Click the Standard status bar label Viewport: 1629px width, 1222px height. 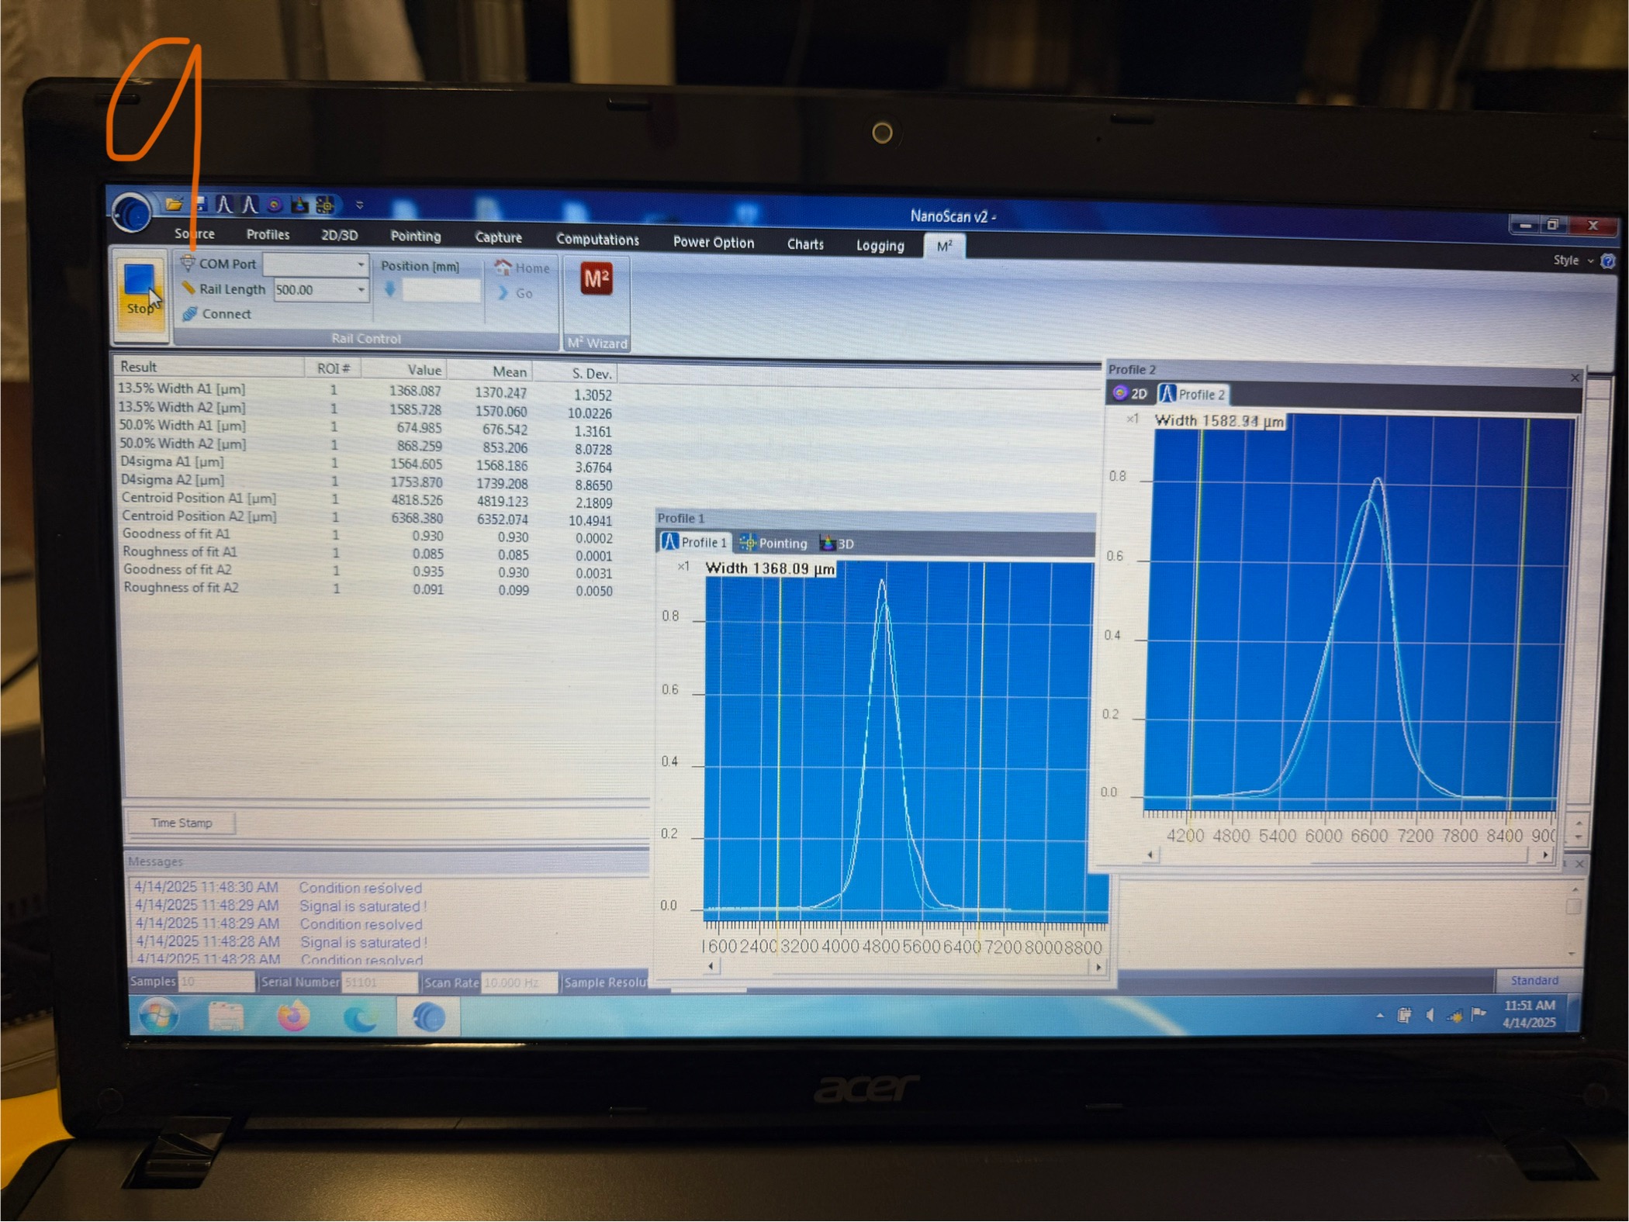click(x=1534, y=981)
